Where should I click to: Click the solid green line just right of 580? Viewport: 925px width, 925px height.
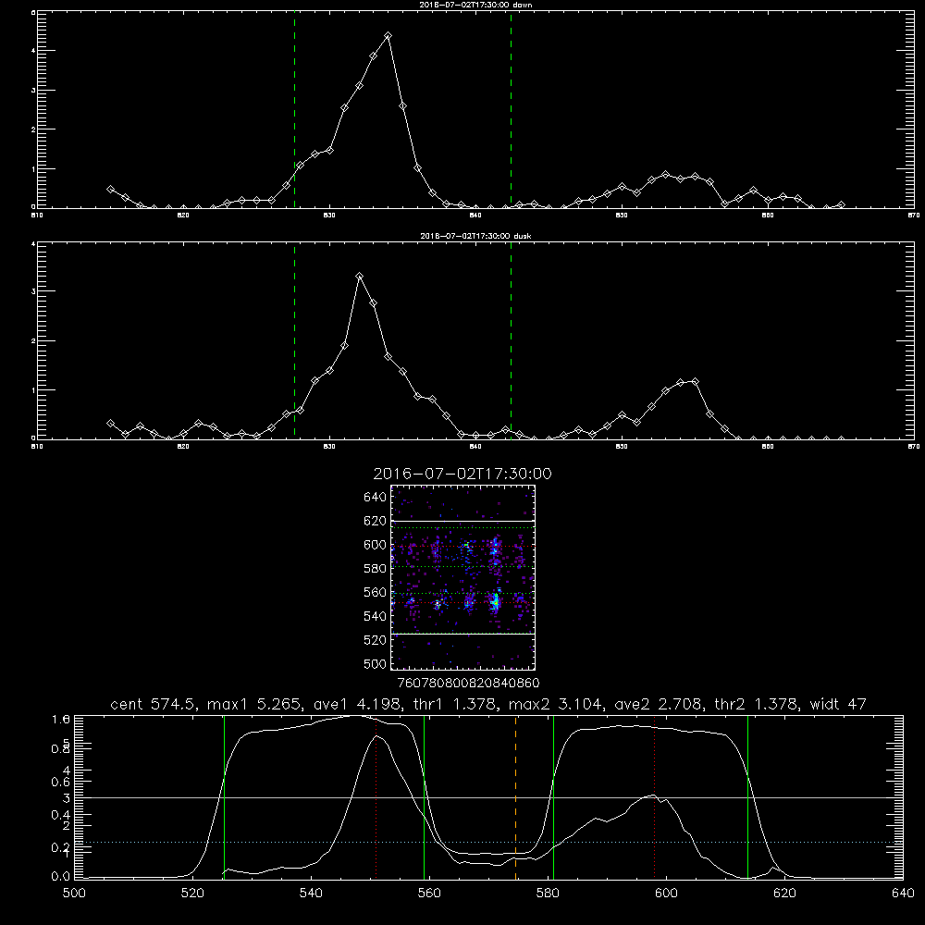[553, 797]
